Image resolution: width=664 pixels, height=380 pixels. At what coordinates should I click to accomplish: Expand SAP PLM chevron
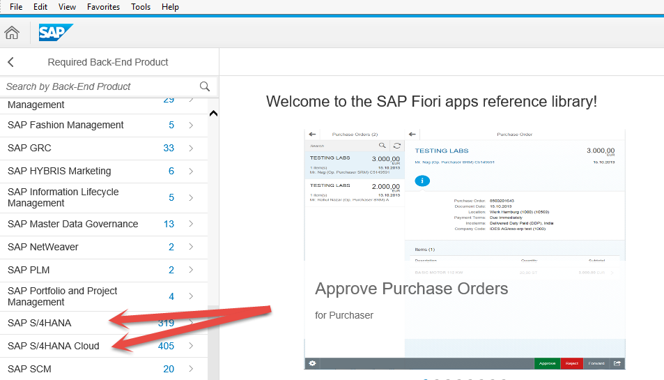click(191, 270)
